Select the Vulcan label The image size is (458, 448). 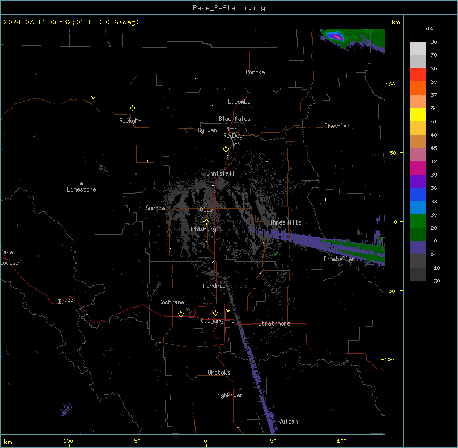pyautogui.click(x=288, y=421)
